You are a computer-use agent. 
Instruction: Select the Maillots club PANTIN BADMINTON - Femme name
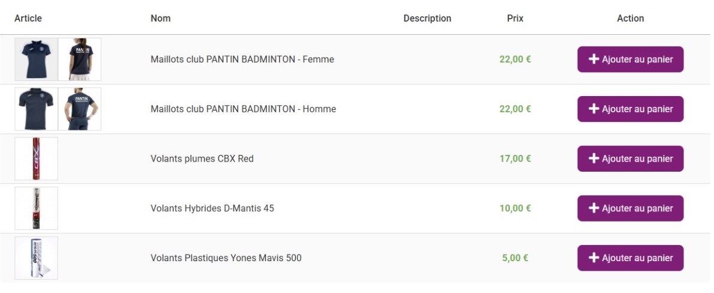[x=242, y=59]
